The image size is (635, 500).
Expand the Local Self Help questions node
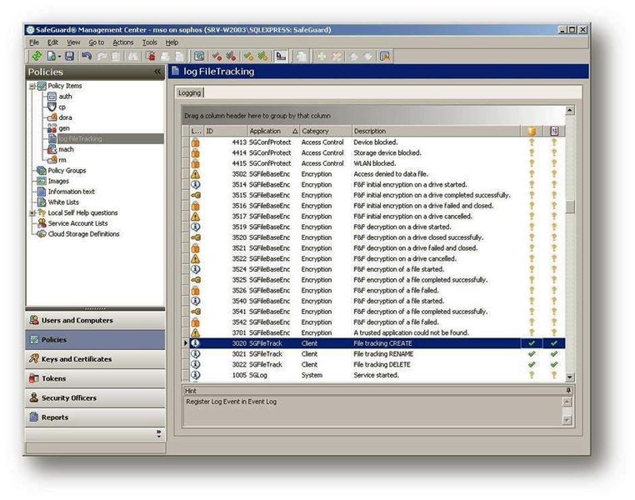coord(32,212)
